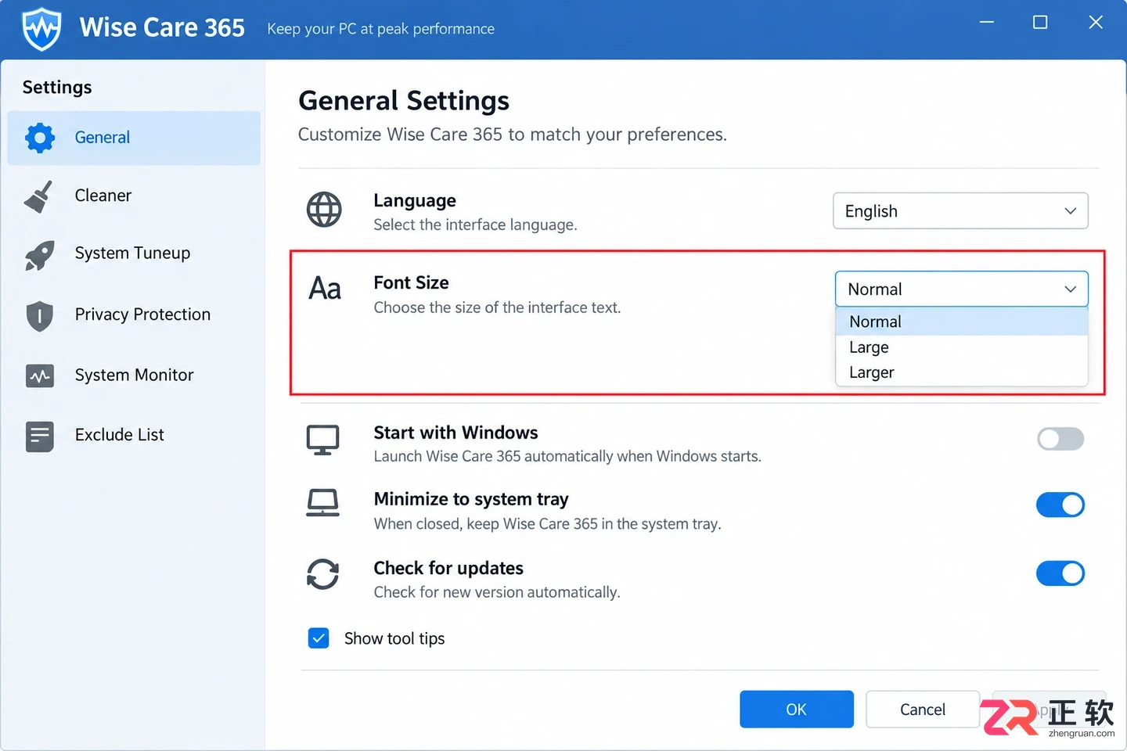Choose Larger from the font size list
1127x751 pixels.
[961, 372]
